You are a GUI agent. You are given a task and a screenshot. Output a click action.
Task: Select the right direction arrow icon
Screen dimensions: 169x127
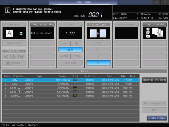pos(14,56)
